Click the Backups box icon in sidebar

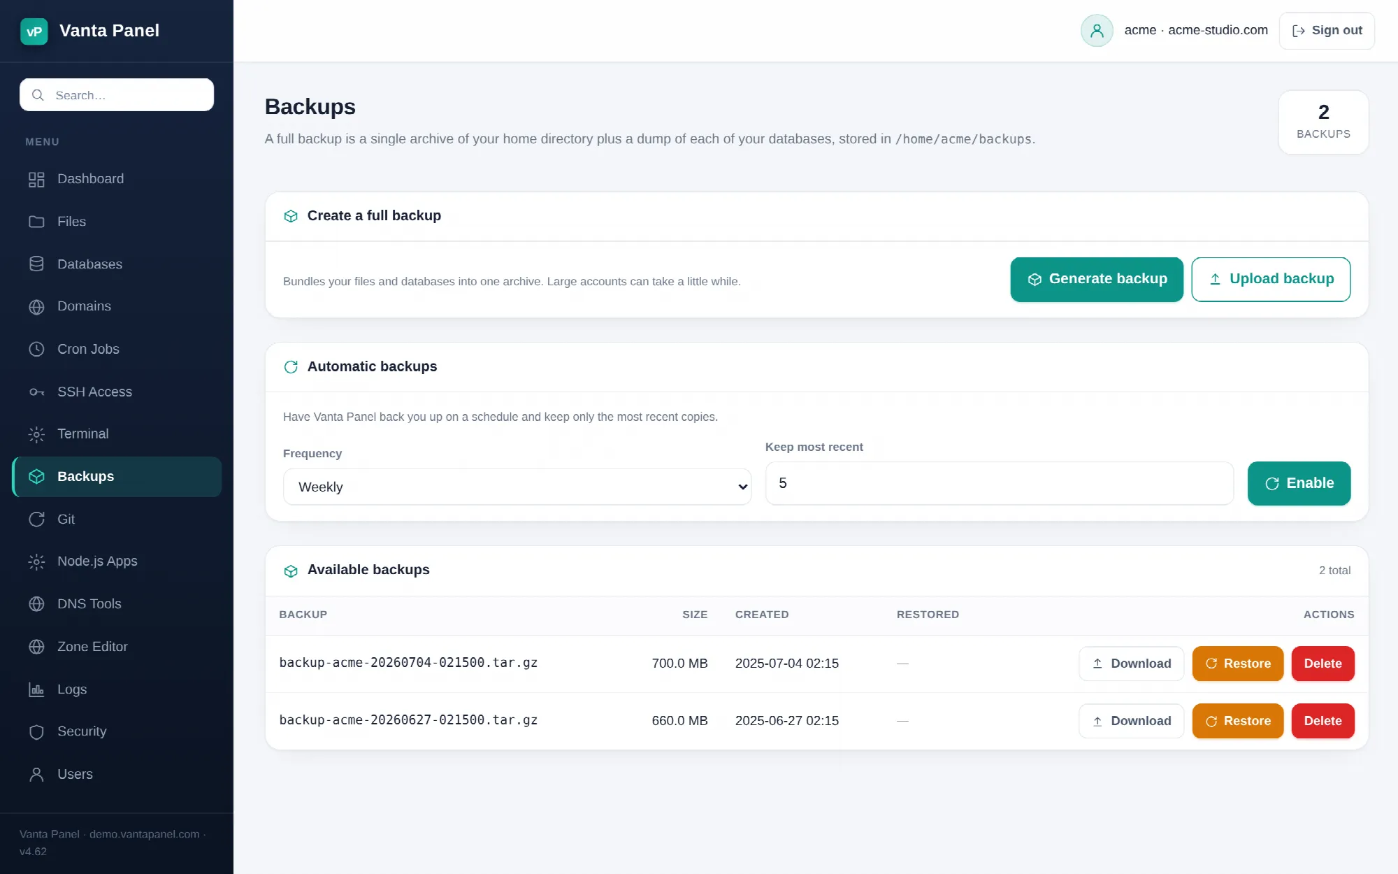coord(36,477)
